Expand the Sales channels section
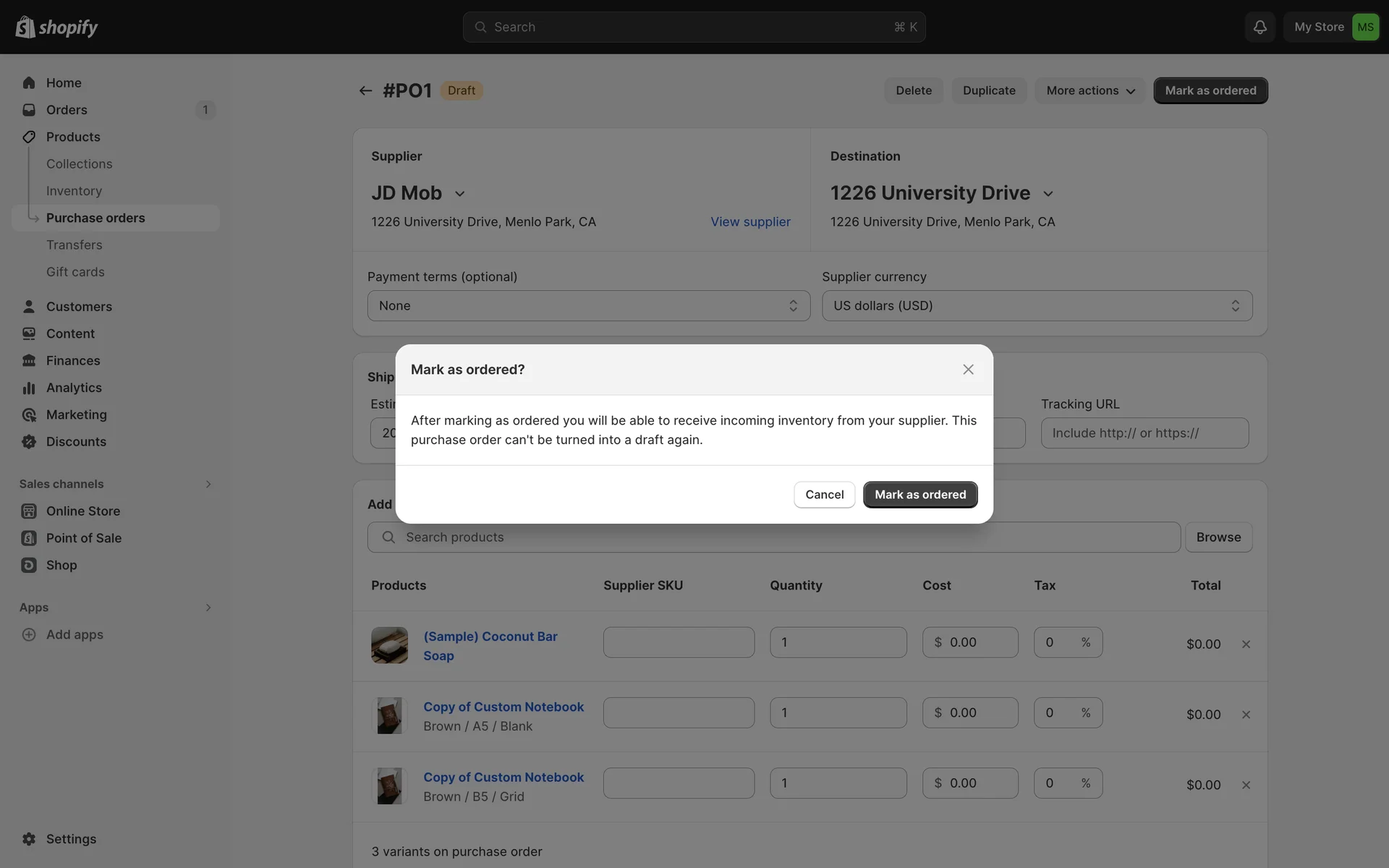 click(208, 484)
